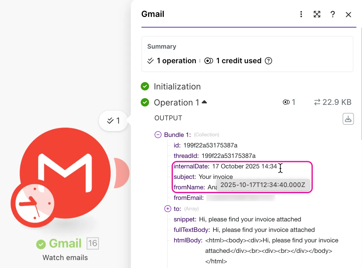The width and height of the screenshot is (362, 268).
Task: Click the snippet text value
Action: [250, 219]
